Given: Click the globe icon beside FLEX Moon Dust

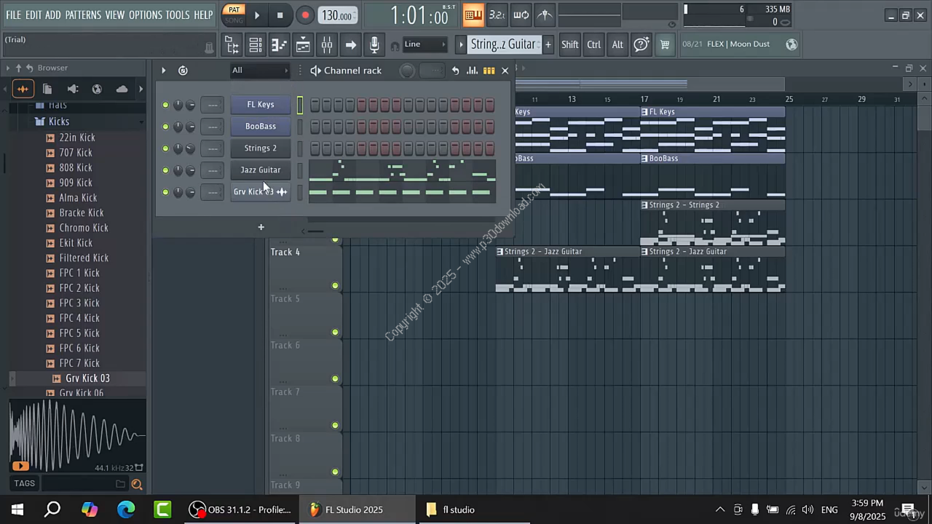Looking at the screenshot, I should point(791,44).
